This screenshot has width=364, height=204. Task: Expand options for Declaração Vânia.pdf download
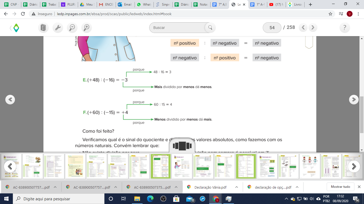(236, 187)
